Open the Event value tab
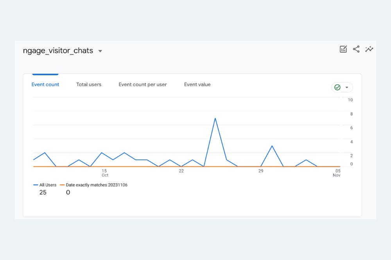The image size is (391, 260). (x=197, y=85)
